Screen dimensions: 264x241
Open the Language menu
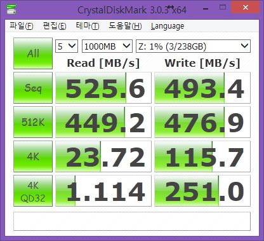tap(168, 26)
